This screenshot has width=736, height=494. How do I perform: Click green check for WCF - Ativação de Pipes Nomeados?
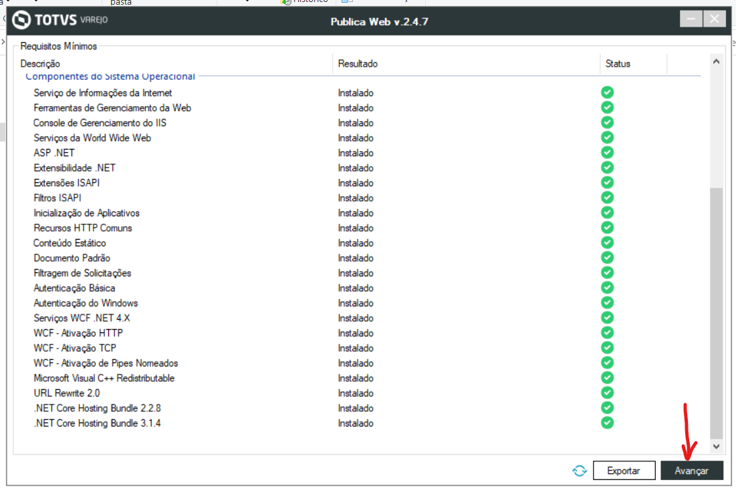(608, 362)
